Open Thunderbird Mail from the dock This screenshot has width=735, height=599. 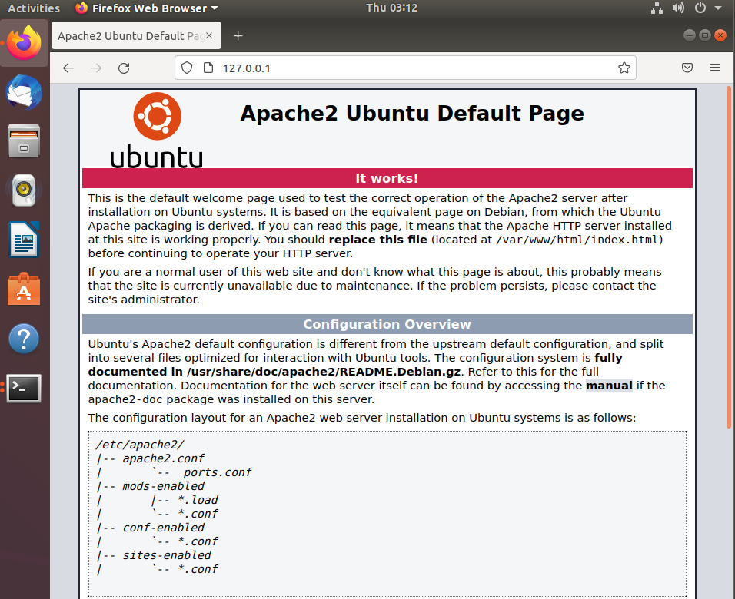coord(24,92)
